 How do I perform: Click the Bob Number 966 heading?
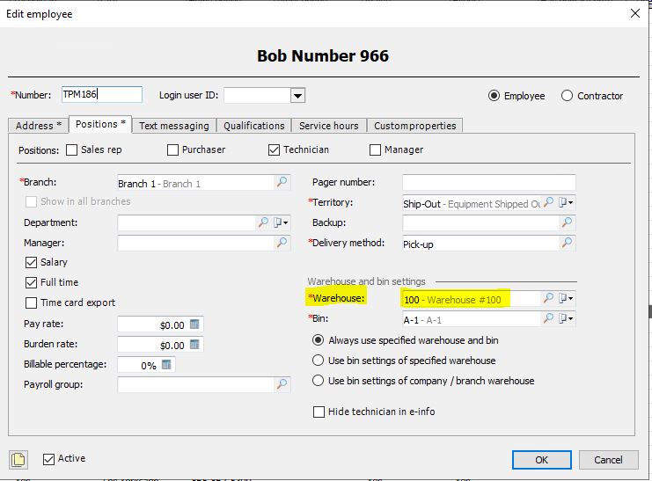pos(323,55)
